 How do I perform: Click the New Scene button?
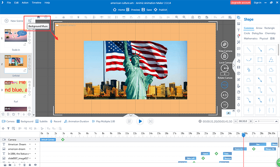pos(14,21)
